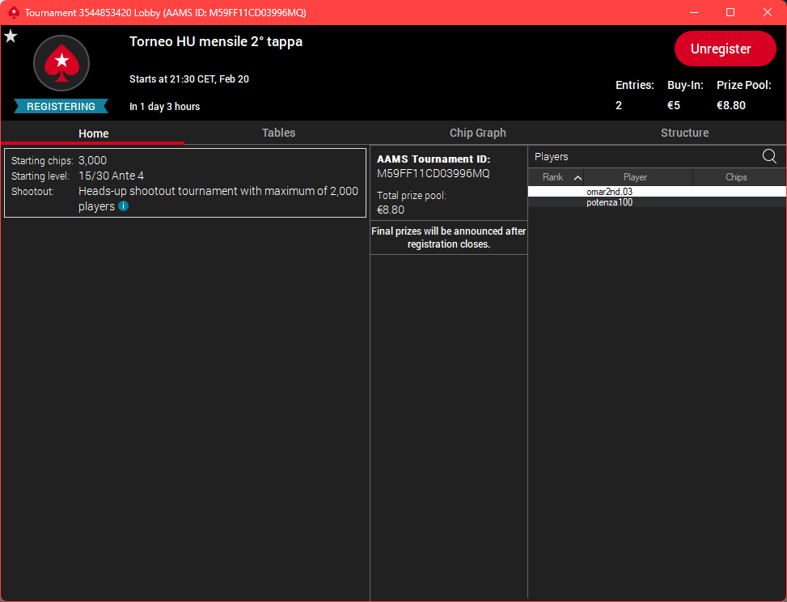Click the Players panel heading
The height and width of the screenshot is (602, 787).
point(551,157)
